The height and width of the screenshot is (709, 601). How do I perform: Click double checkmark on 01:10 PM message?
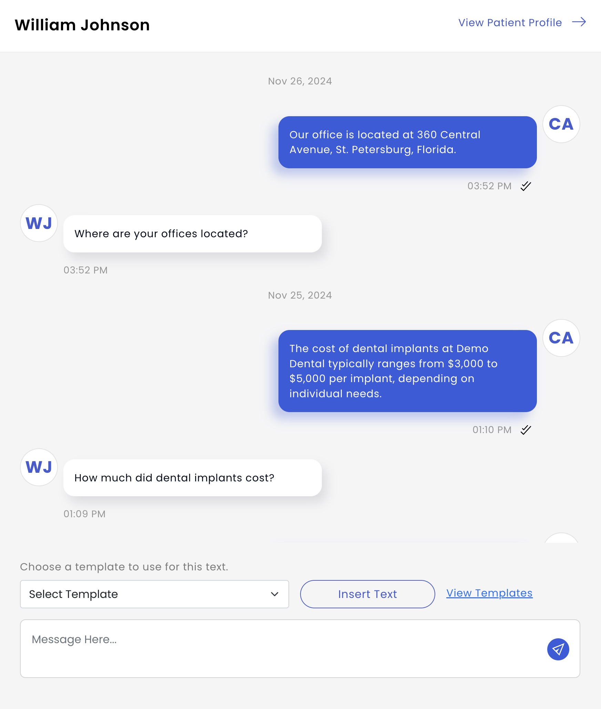pyautogui.click(x=526, y=430)
